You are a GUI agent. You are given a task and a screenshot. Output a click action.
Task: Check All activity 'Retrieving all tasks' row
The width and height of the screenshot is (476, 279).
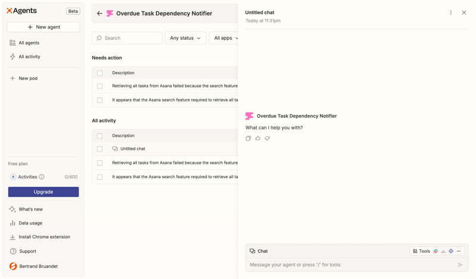click(x=99, y=163)
